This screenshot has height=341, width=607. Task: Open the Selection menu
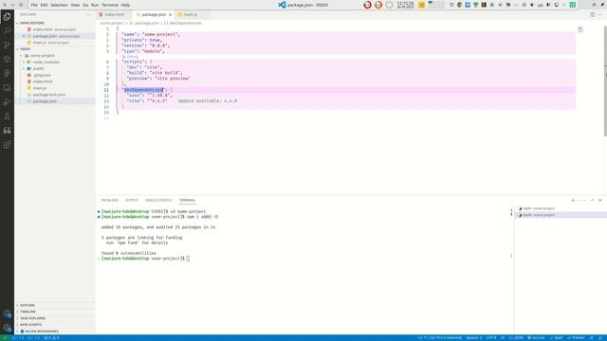coord(59,5)
